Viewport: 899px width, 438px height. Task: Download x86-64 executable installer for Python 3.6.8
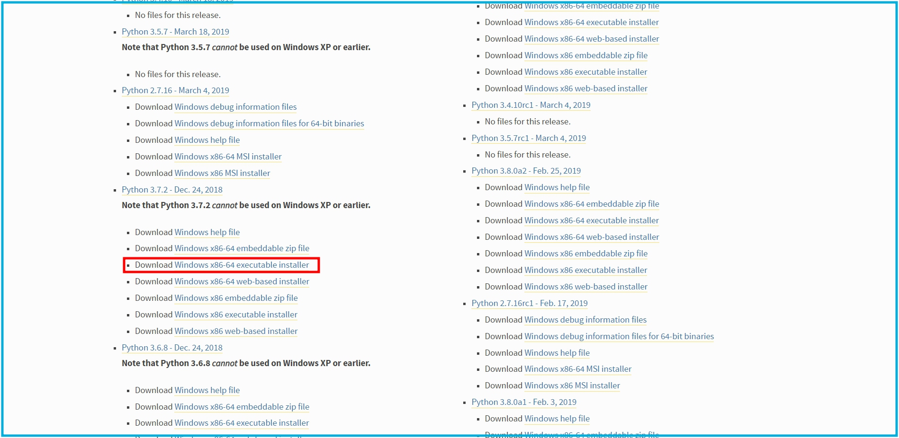pos(242,423)
